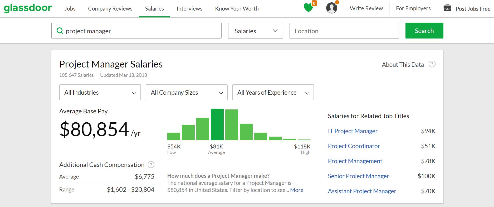
Task: Click the More link in description
Action: pyautogui.click(x=297, y=190)
